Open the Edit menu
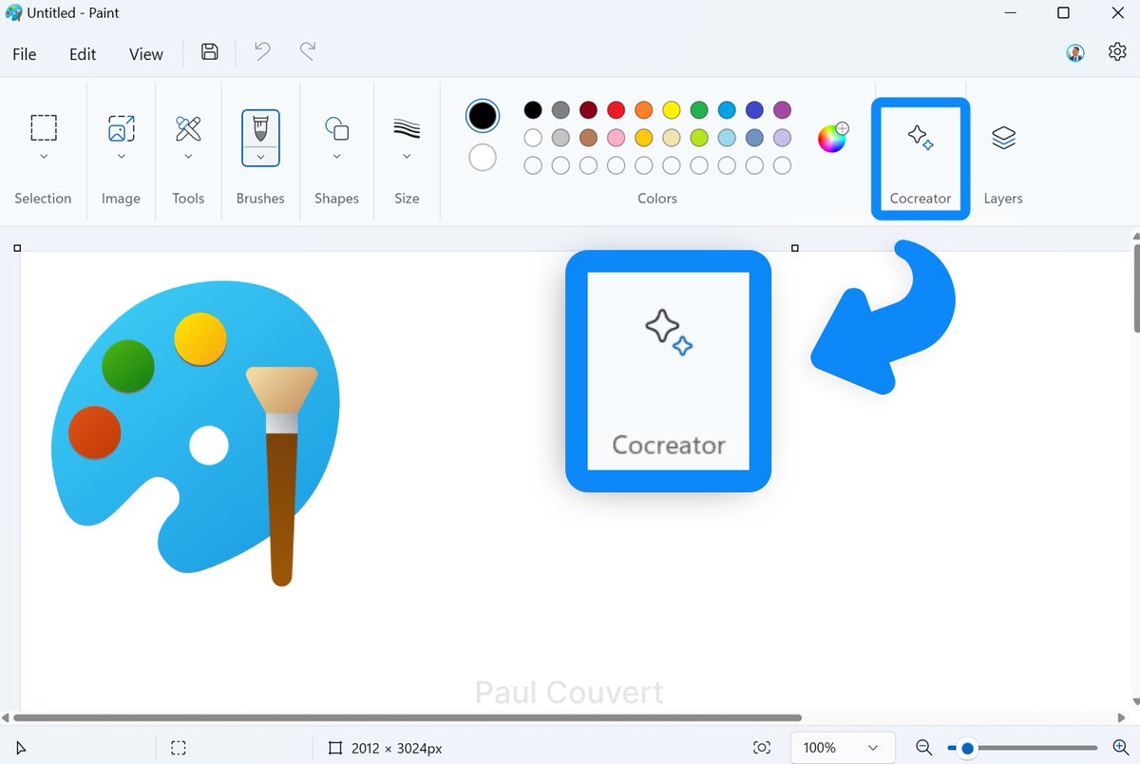This screenshot has width=1140, height=764. [83, 54]
